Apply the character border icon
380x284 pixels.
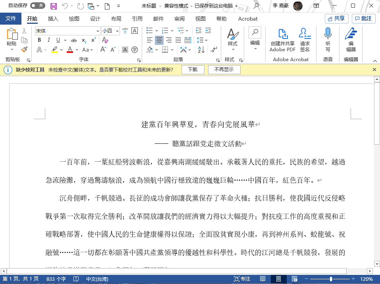(x=135, y=31)
